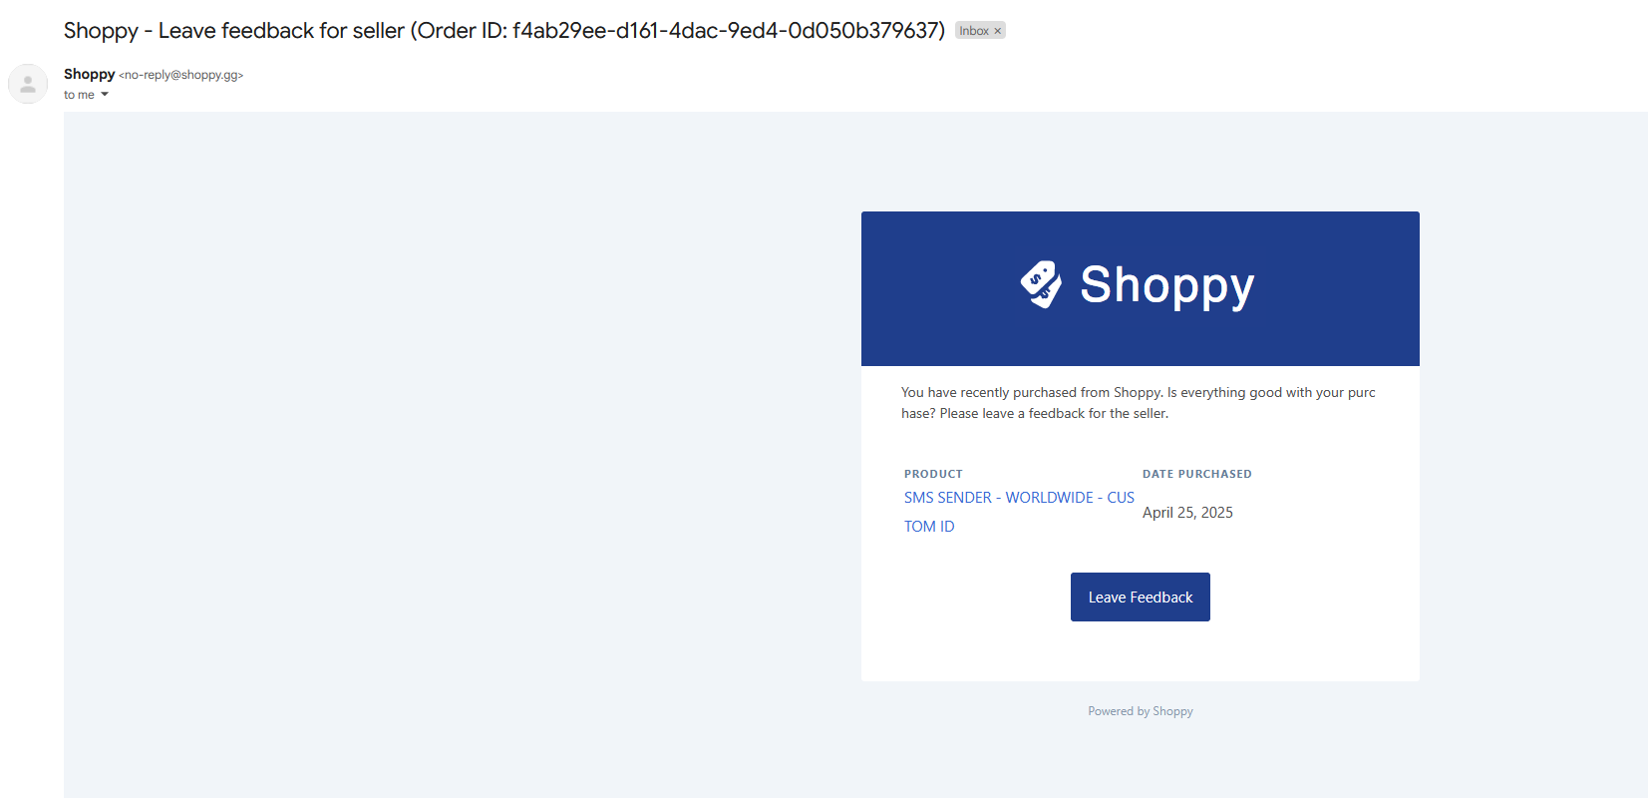Click the no-reply@shoppy.gg sender address
1648x798 pixels.
(181, 75)
